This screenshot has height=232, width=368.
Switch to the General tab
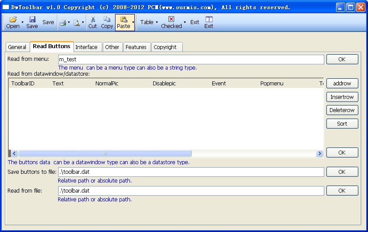(17, 47)
